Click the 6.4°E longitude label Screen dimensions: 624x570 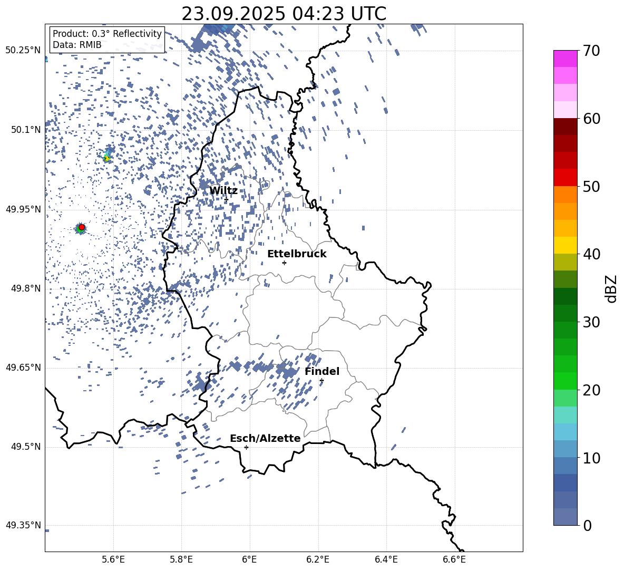coord(386,559)
